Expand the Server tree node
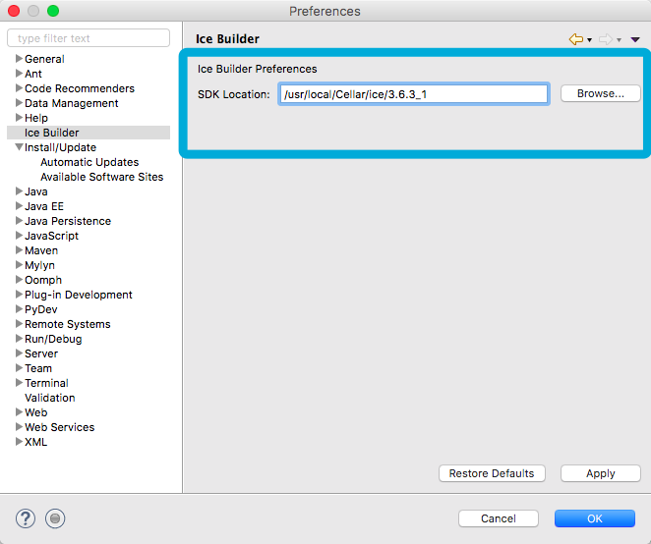 [x=19, y=353]
